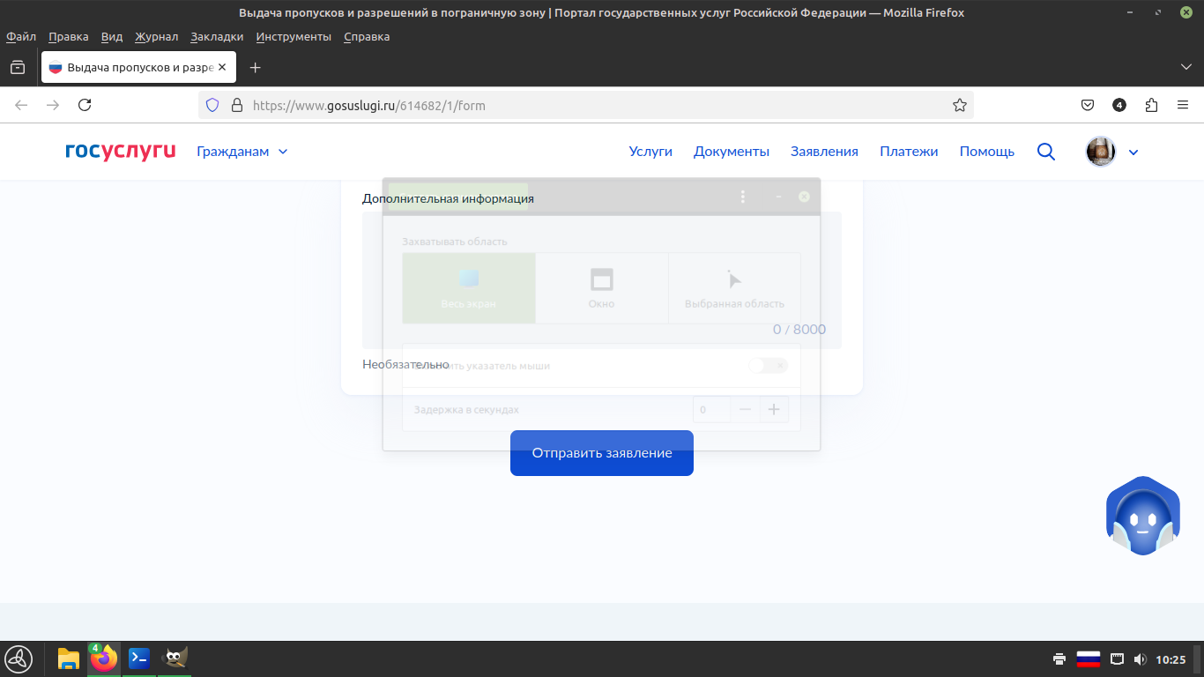This screenshot has width=1204, height=677.
Task: Launch the file manager from taskbar
Action: coord(69,658)
